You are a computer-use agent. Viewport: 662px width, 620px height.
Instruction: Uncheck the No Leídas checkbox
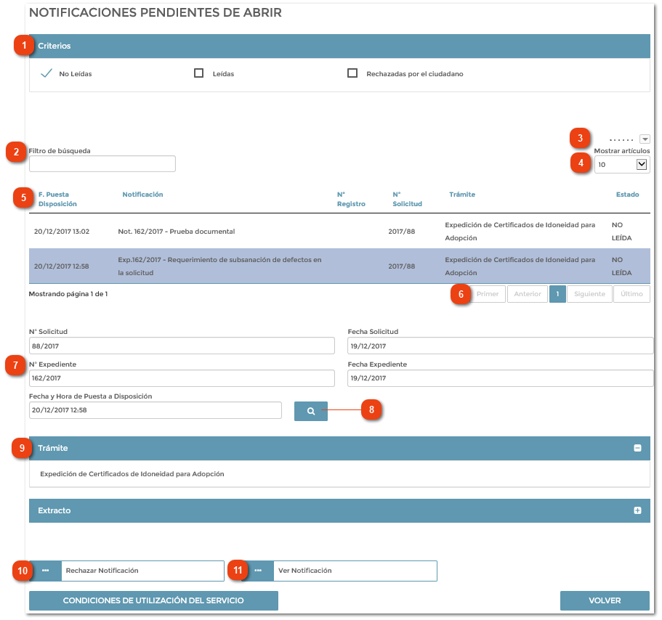tap(47, 72)
